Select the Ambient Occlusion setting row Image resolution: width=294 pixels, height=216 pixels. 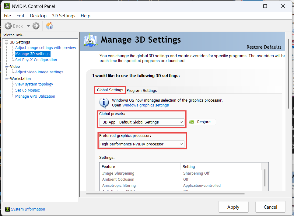(x=118, y=179)
